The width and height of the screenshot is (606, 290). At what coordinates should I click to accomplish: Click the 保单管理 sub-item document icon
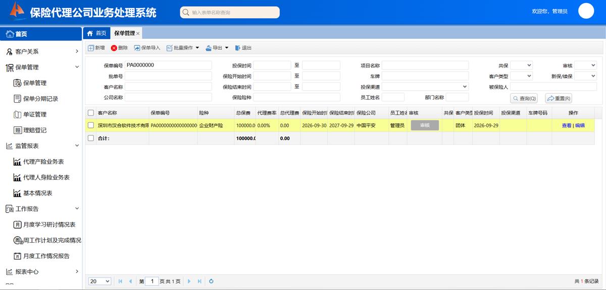point(17,83)
